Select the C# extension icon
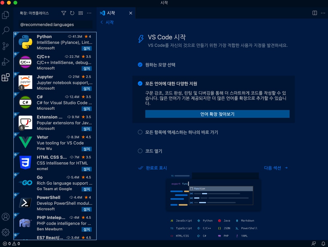The image size is (328, 247). point(25,102)
